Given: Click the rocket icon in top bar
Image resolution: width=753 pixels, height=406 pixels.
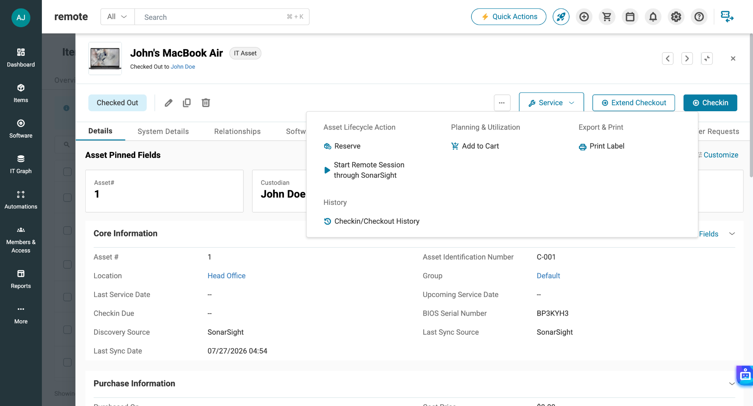Looking at the screenshot, I should tap(561, 17).
